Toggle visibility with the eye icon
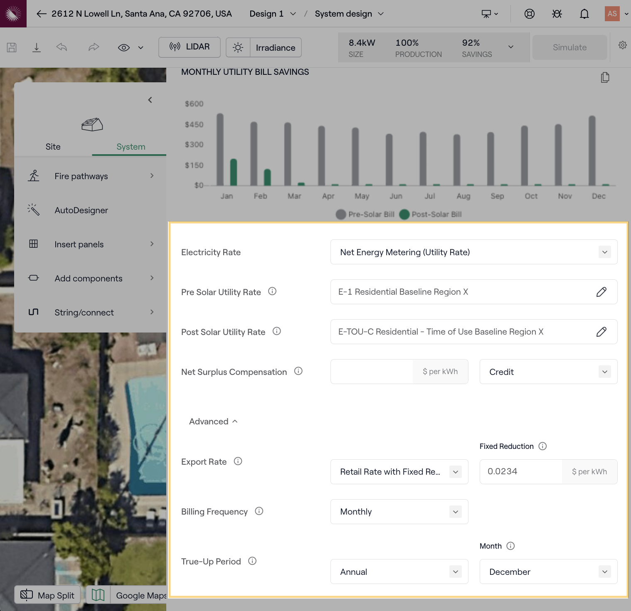Viewport: 631px width, 611px height. (124, 47)
